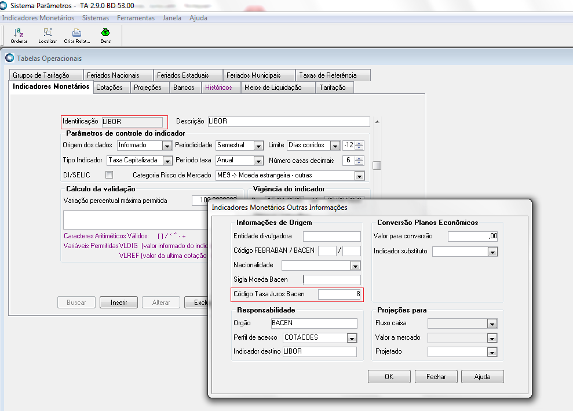Switch to the Históricos tab
573x411 pixels.
tap(221, 88)
